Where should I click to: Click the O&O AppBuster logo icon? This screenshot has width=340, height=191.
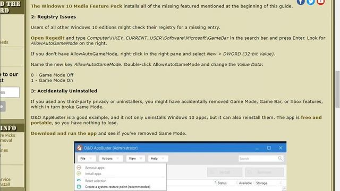(x=79, y=148)
